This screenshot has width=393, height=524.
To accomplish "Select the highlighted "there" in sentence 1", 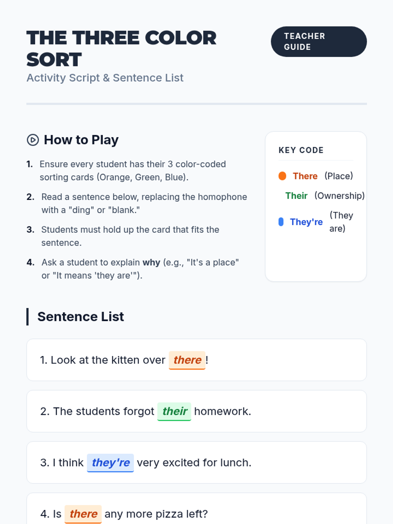I will [x=187, y=360].
